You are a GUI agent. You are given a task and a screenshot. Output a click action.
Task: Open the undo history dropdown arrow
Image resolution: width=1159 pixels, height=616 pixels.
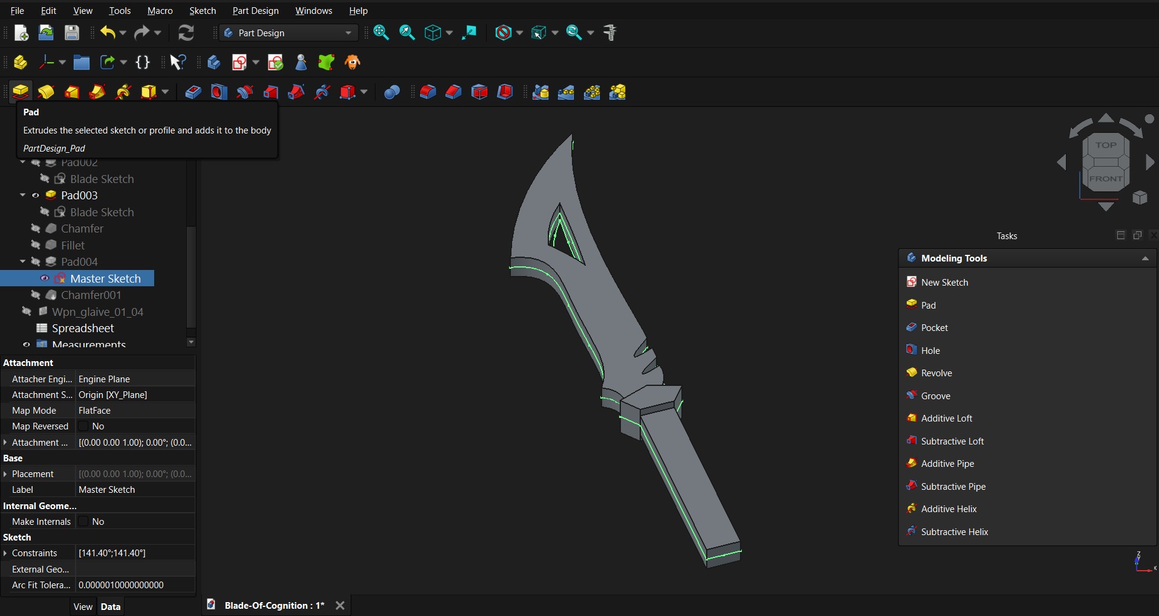point(123,33)
